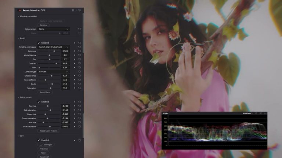Toggle the red Retouch4me Lab OFX enable switch
This screenshot has width=282, height=158.
coord(19,10)
